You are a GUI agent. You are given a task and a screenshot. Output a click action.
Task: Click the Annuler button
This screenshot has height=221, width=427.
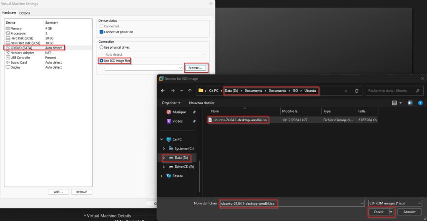409,212
